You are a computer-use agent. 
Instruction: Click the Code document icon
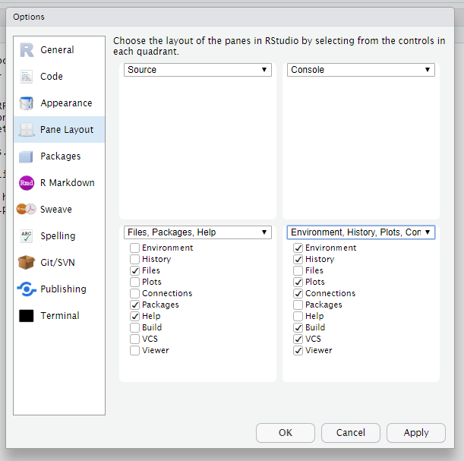[27, 77]
